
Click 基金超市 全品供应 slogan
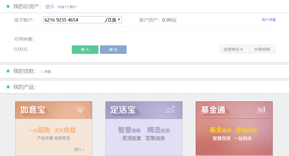pos(233,130)
